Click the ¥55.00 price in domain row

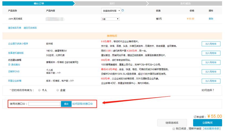tap(191, 19)
